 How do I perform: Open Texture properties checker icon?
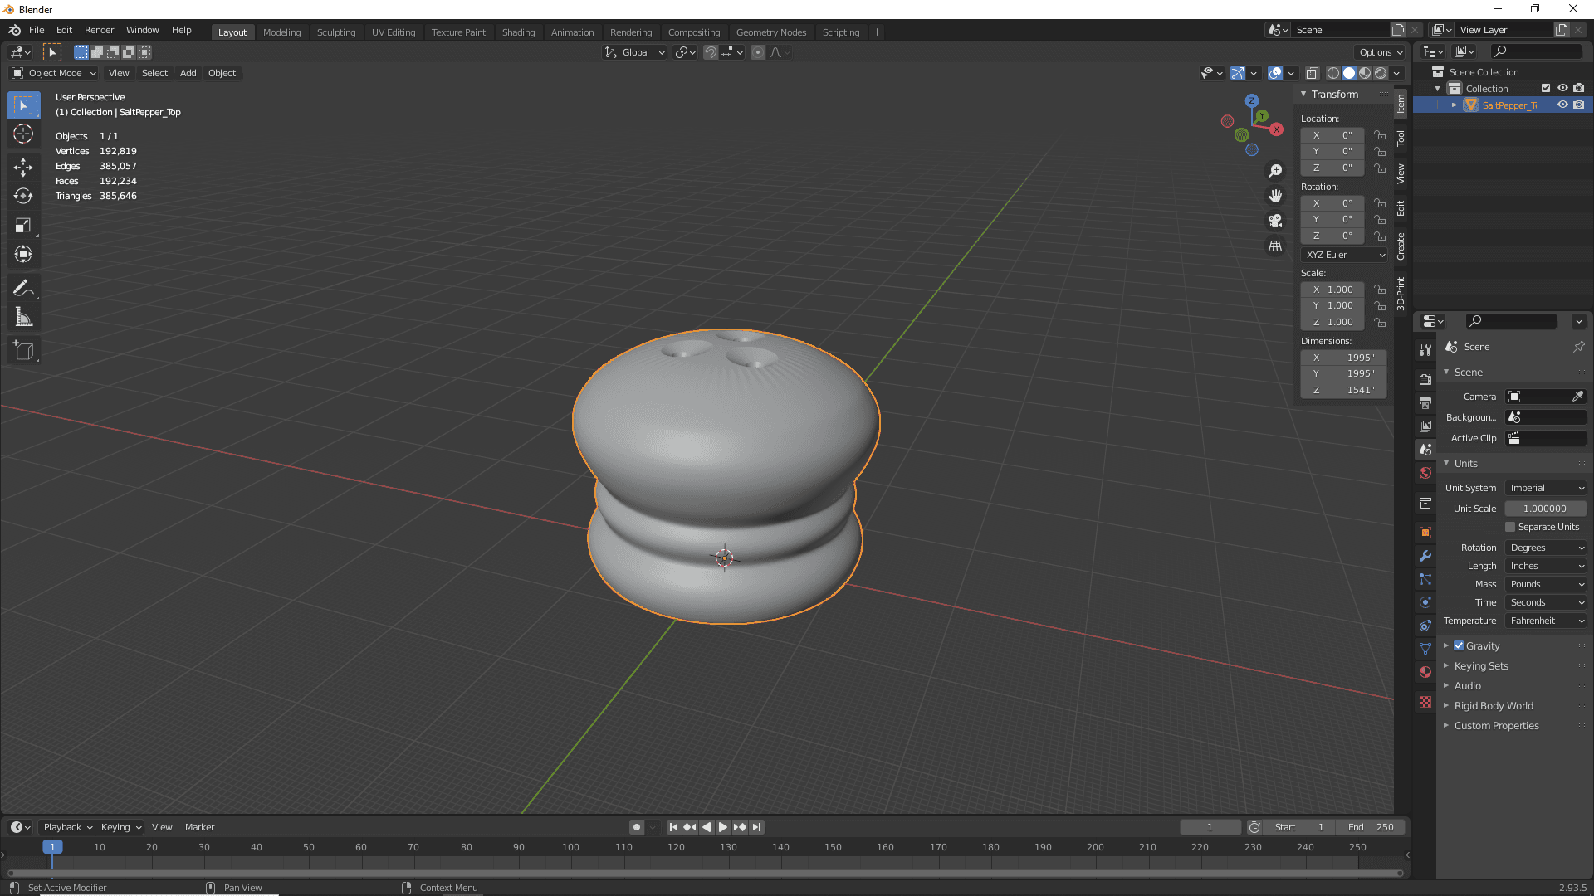1425,702
